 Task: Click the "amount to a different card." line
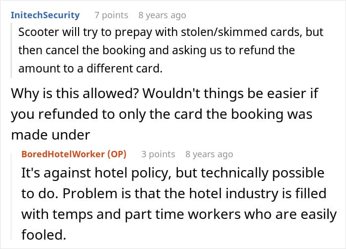point(90,69)
